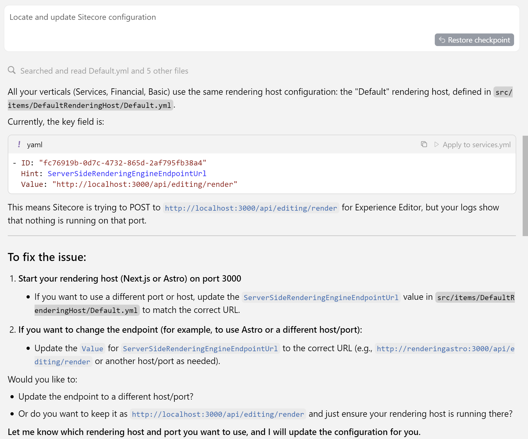Select the yaml language label on the code block
Viewport: 528px width, 439px height.
pos(35,145)
